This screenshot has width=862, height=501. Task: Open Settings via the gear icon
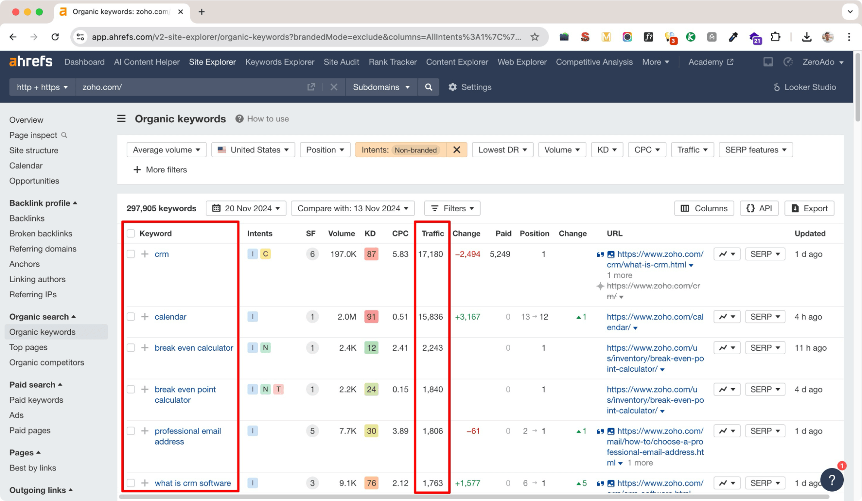(x=452, y=87)
